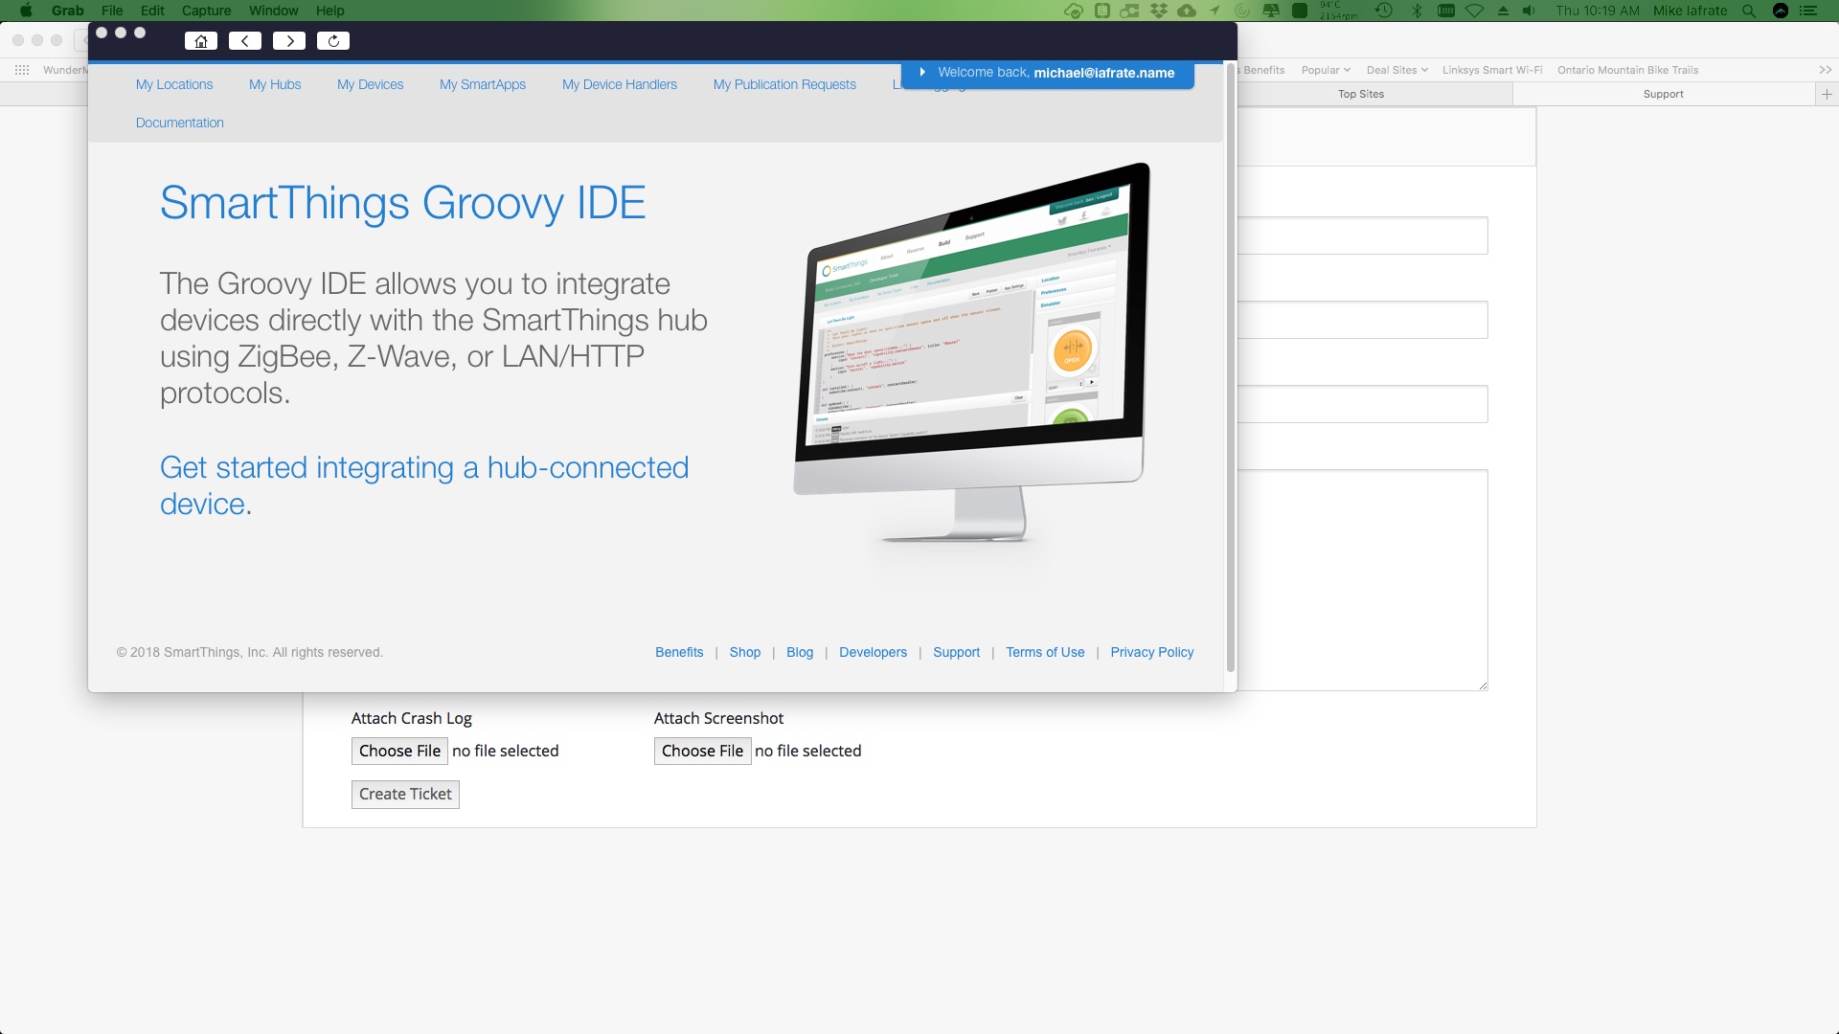This screenshot has width=1839, height=1034.
Task: Open the Window menu
Action: click(x=274, y=11)
